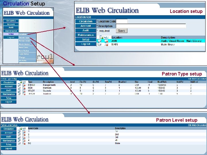The height and width of the screenshot is (155, 207).
Task: Delete the NC patron level row
Action: click(x=24, y=143)
